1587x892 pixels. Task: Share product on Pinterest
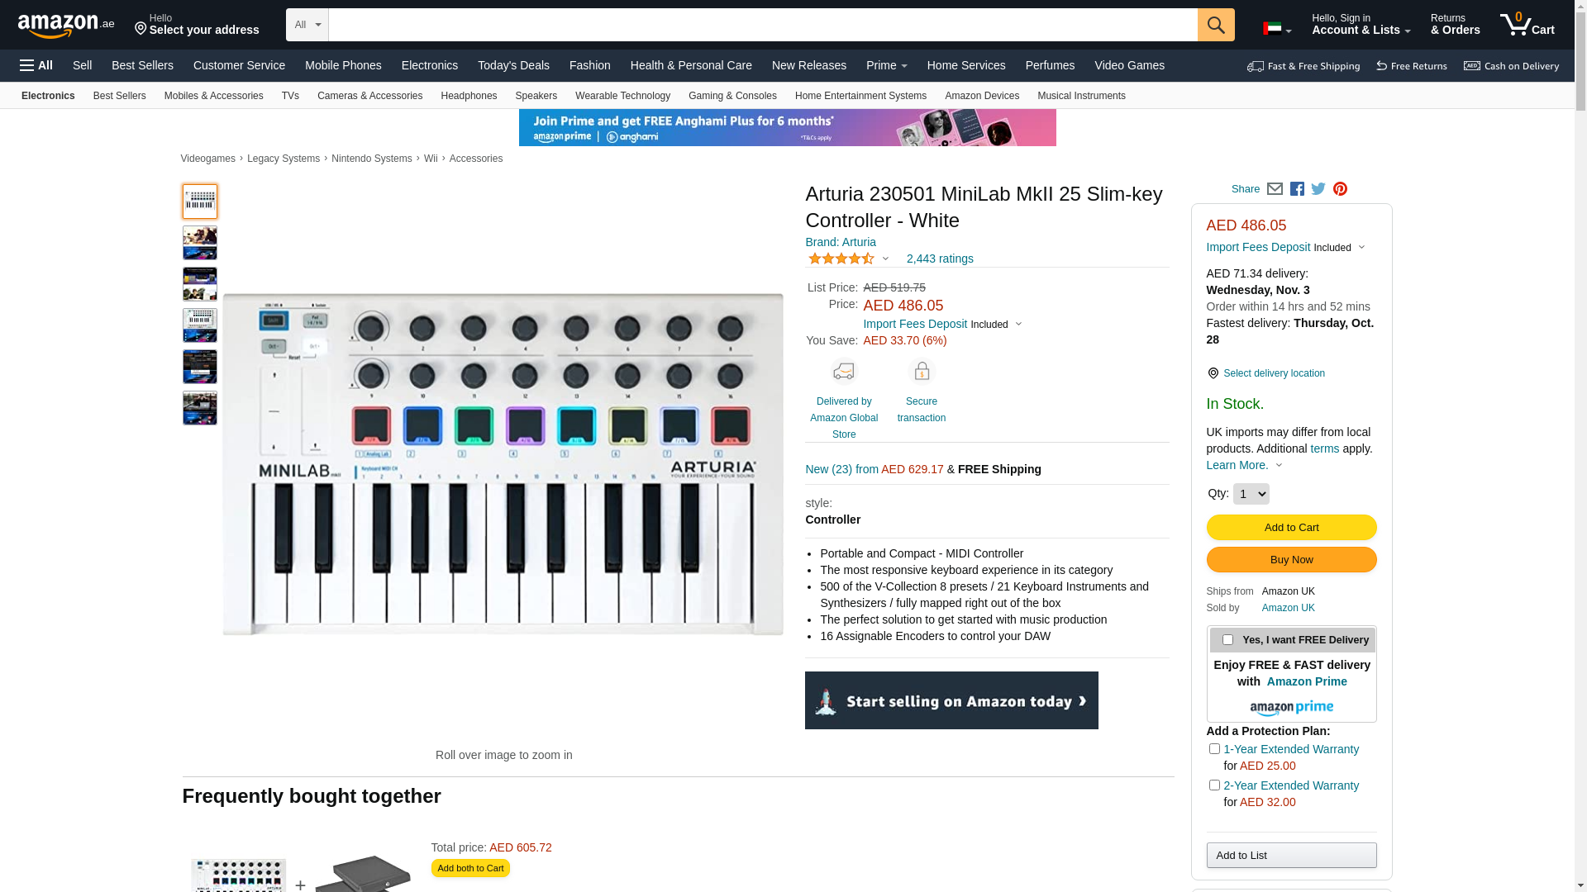coord(1340,189)
